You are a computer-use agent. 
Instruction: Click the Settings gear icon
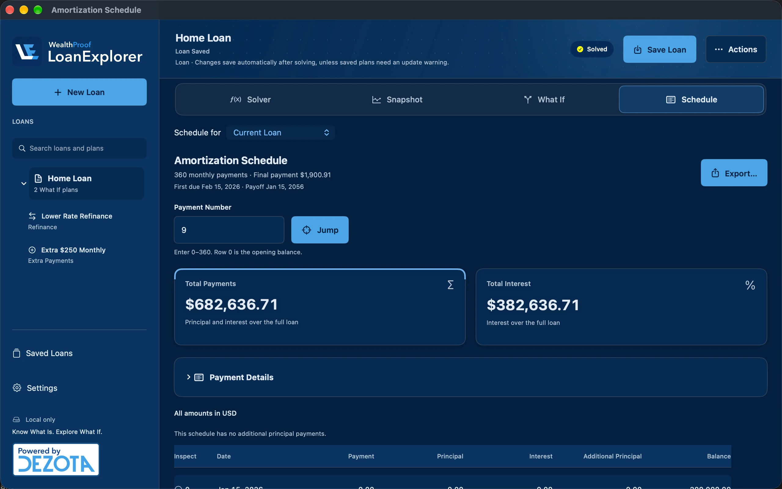coord(17,388)
